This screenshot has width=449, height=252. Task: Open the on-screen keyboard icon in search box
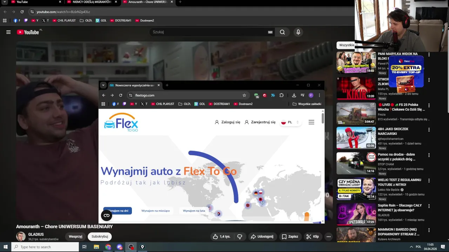(270, 32)
